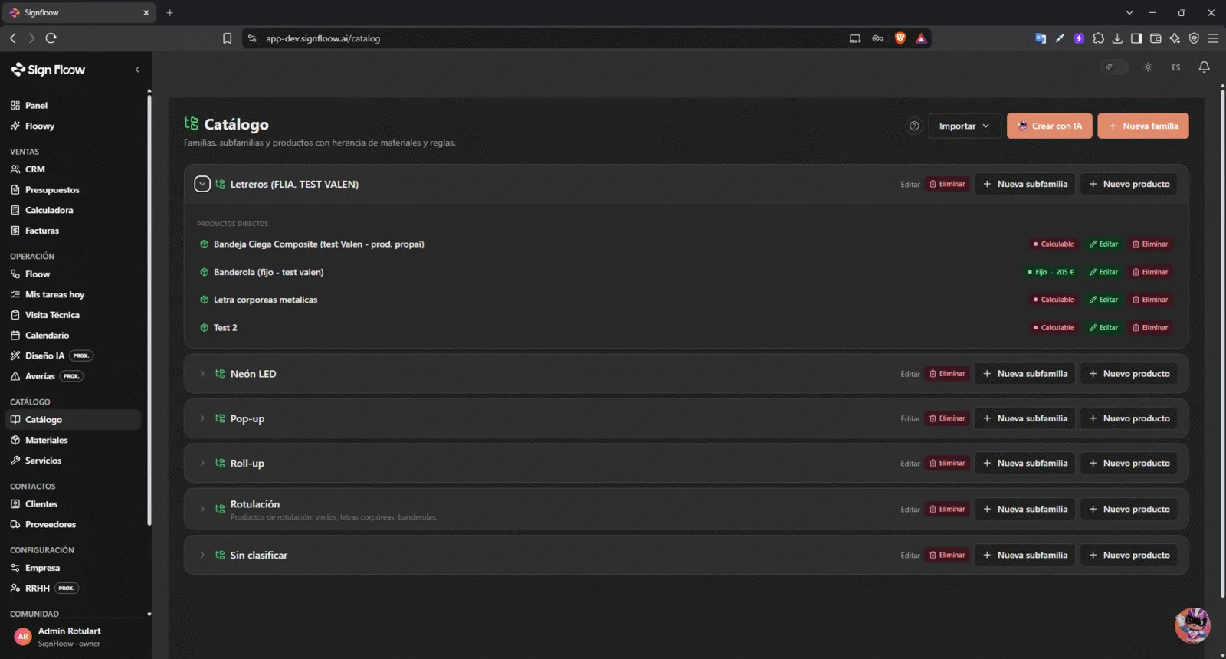Edit the Banderola (fijo - test valen) product
This screenshot has width=1226, height=659.
point(1103,272)
